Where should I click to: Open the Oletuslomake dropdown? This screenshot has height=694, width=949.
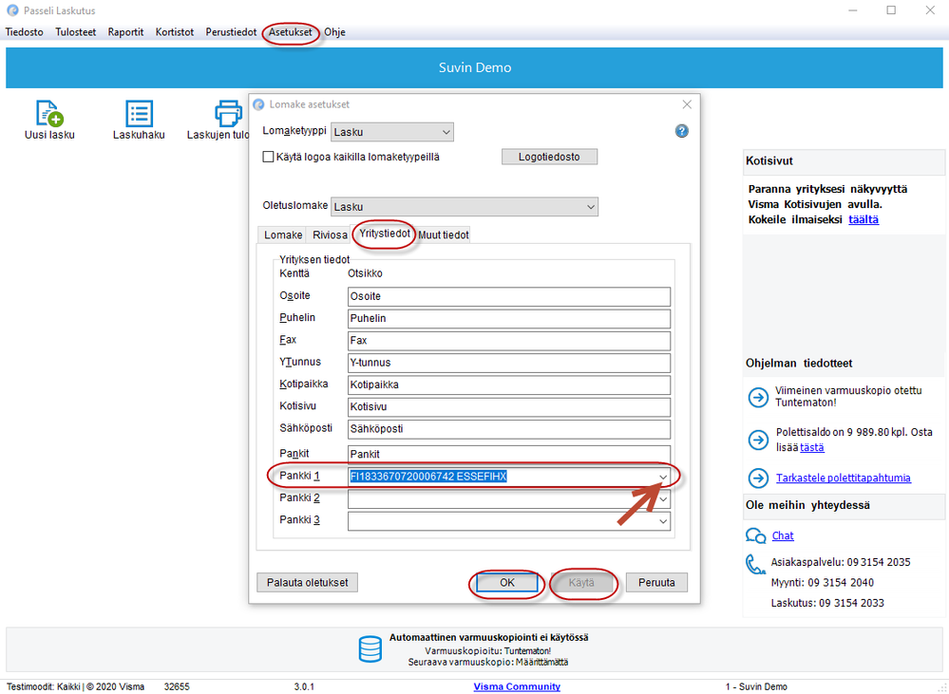coord(465,207)
